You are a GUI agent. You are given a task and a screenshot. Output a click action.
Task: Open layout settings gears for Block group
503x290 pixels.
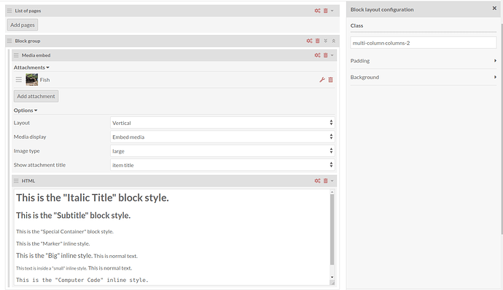(x=309, y=41)
